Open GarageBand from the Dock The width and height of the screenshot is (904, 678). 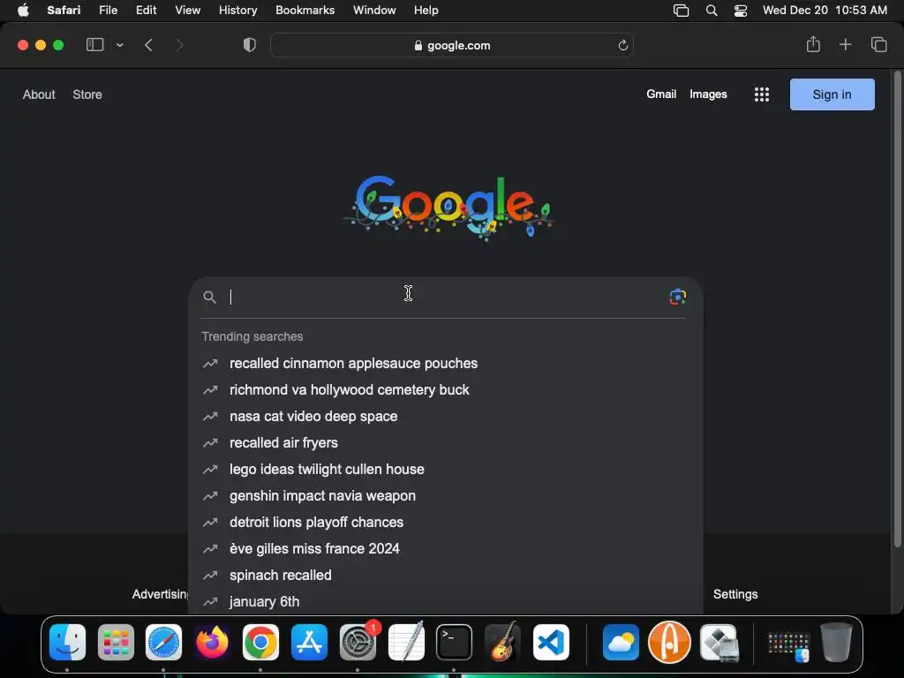[502, 642]
